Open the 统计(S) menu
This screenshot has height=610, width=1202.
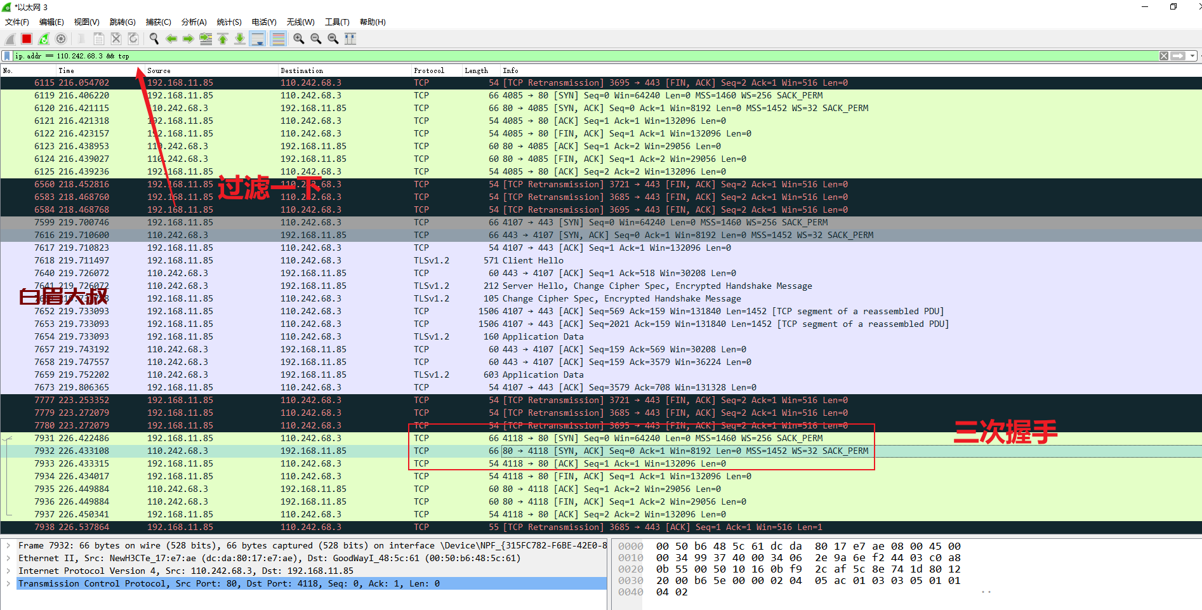click(x=229, y=22)
